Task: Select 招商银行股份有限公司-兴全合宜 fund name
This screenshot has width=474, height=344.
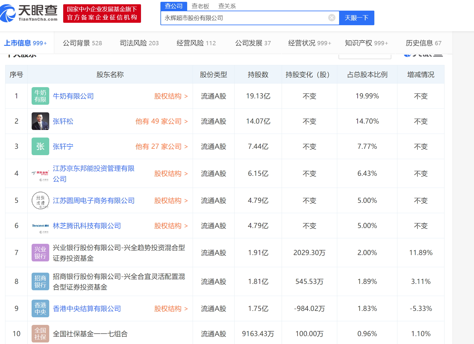Action: tap(119, 282)
